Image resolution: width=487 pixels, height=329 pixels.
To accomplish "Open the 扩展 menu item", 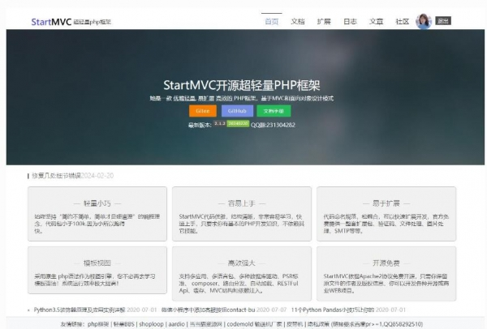I will [x=324, y=21].
